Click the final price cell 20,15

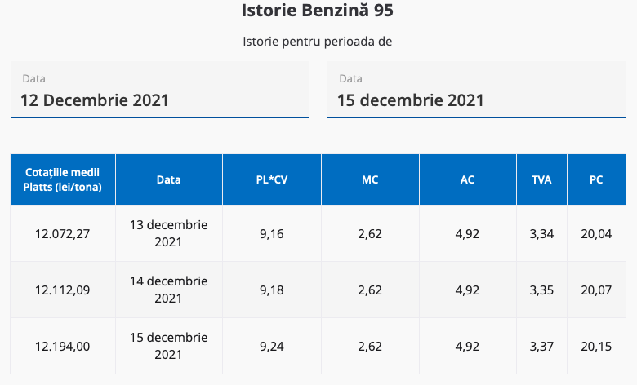596,346
